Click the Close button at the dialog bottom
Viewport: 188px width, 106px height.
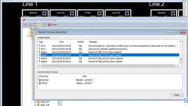pyautogui.click(x=177, y=95)
